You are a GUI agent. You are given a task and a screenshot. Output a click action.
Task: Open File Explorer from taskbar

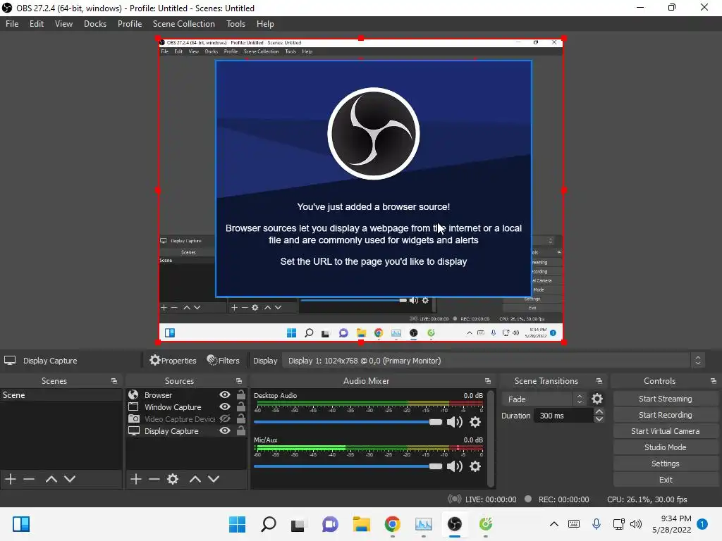362,524
